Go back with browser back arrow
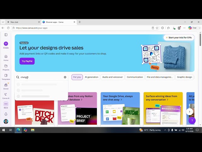202x152 pixels. 3,28
